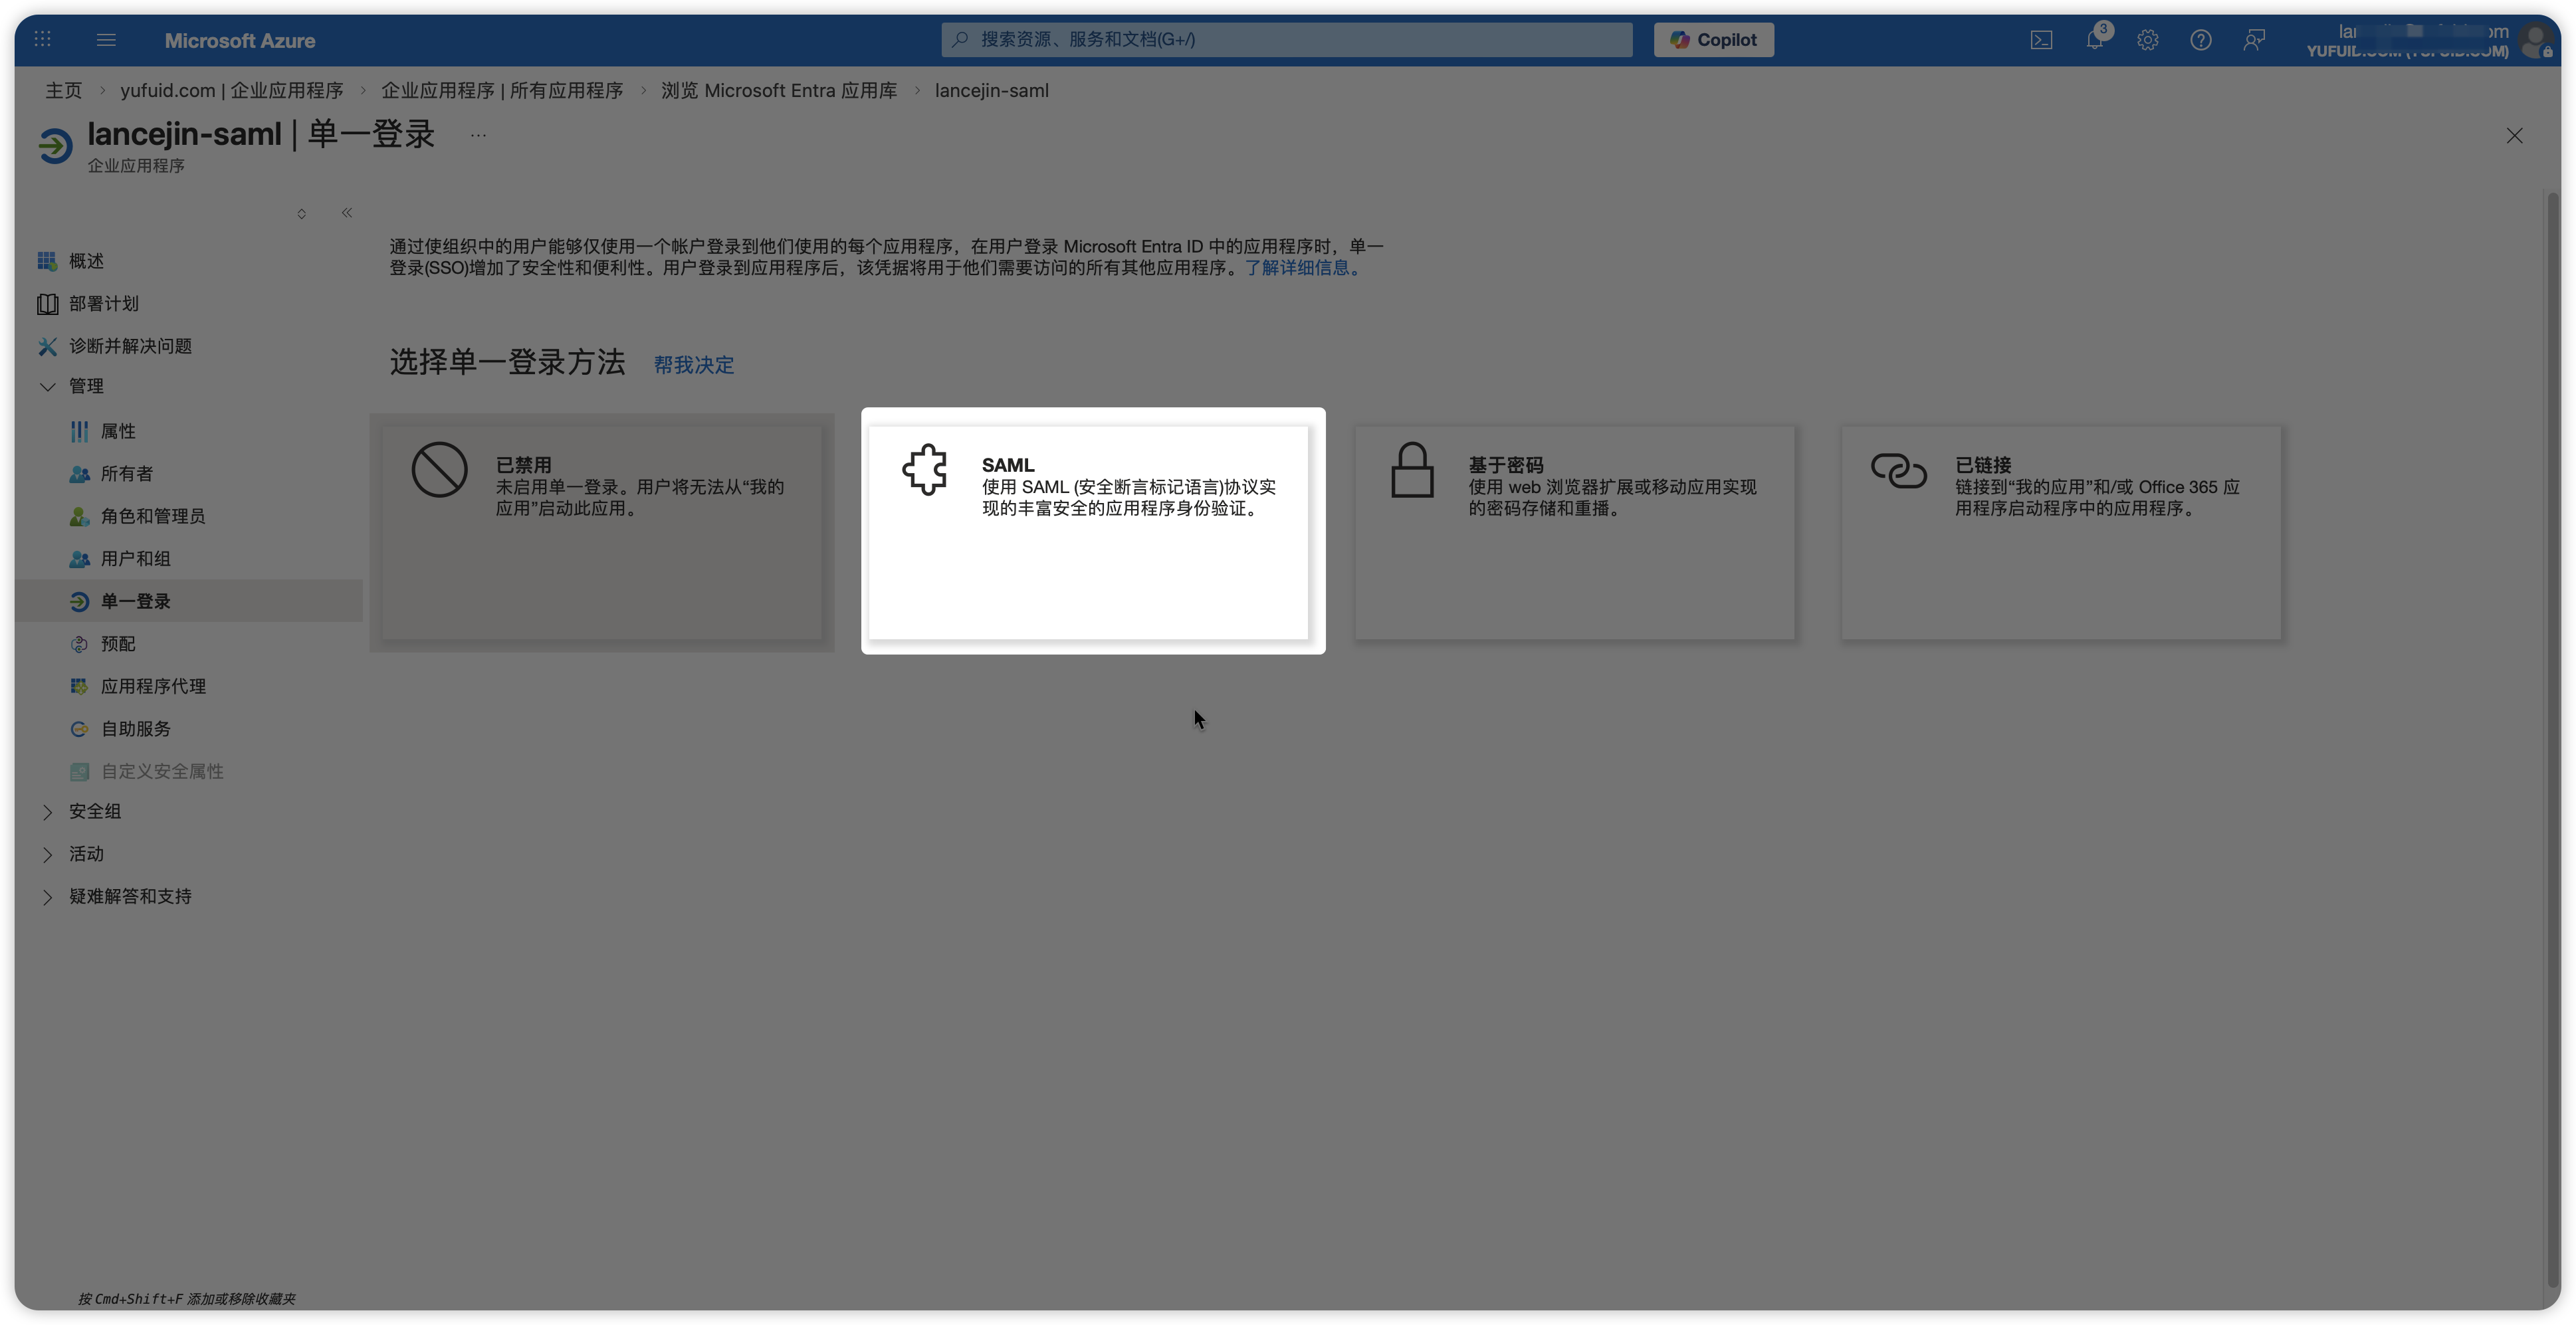Open the notifications bell
Image resolution: width=2576 pixels, height=1325 pixels.
[x=2094, y=40]
